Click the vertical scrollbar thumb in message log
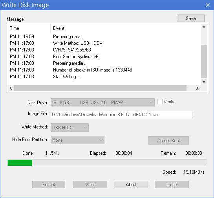Viewport: 214px width, 198px height. [x=204, y=61]
